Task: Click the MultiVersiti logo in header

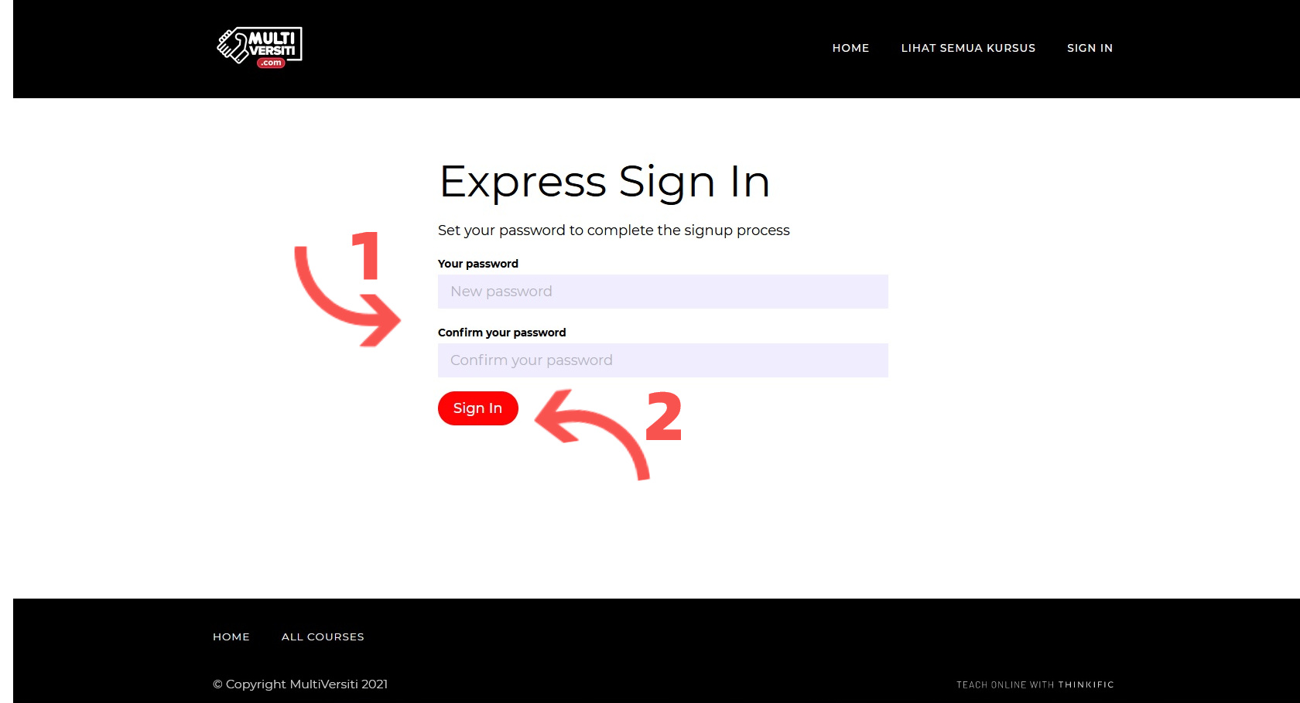Action: [x=259, y=47]
